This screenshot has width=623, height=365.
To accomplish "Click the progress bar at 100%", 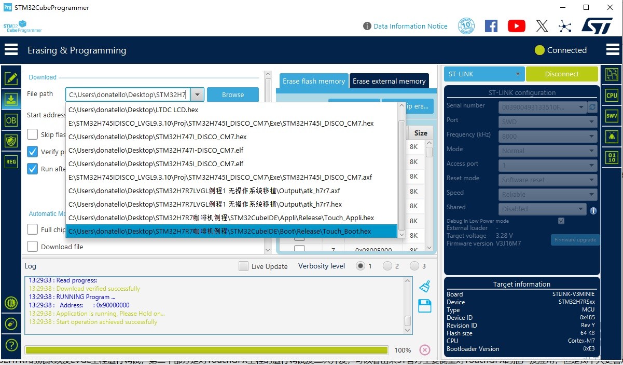I will pyautogui.click(x=206, y=350).
